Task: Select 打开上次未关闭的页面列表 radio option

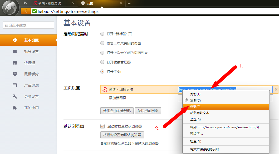Action: tap(102, 53)
